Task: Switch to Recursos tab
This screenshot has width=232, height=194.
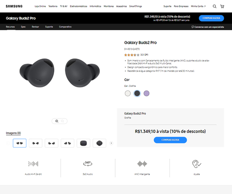Action: point(10,27)
